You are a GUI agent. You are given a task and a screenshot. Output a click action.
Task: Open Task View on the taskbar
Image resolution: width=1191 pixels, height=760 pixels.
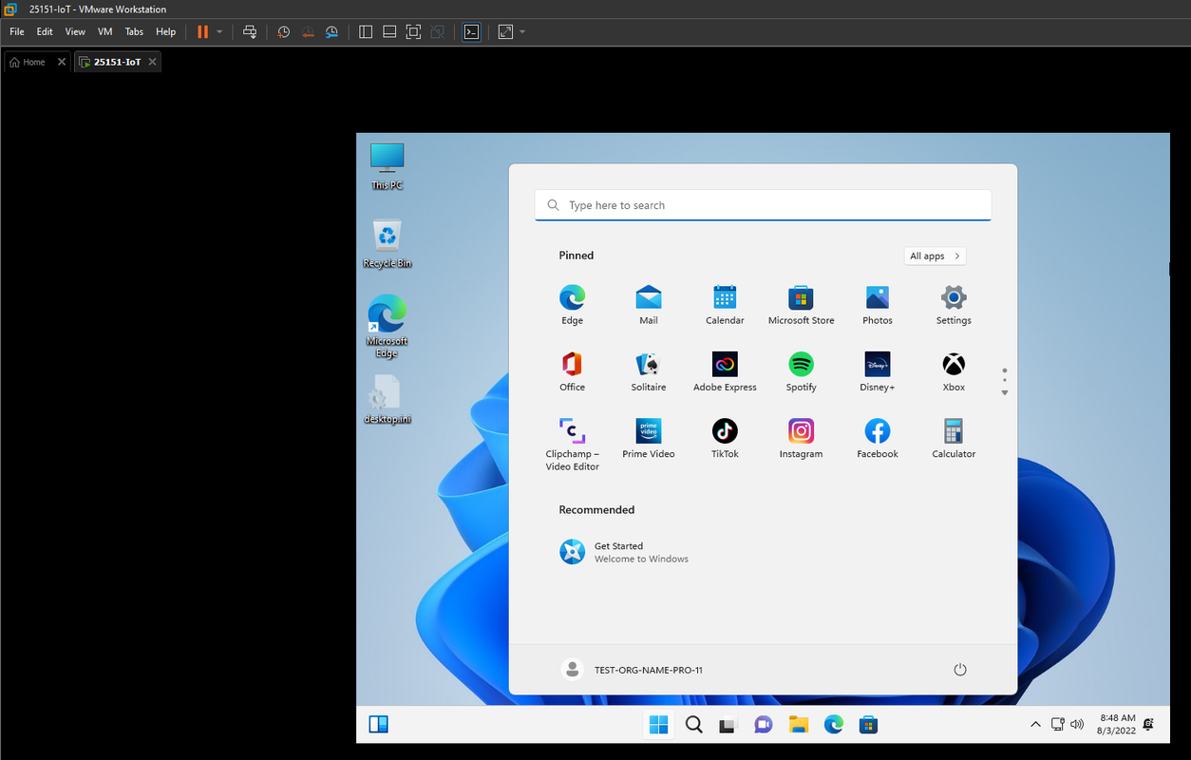pyautogui.click(x=728, y=725)
